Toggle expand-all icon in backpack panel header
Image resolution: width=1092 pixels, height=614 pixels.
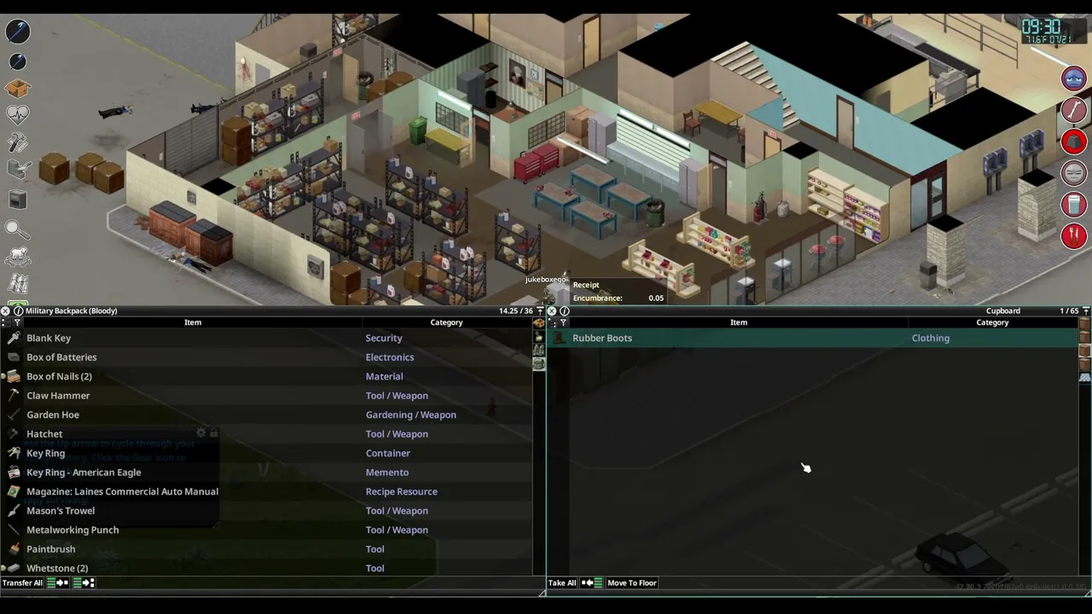tap(5, 322)
